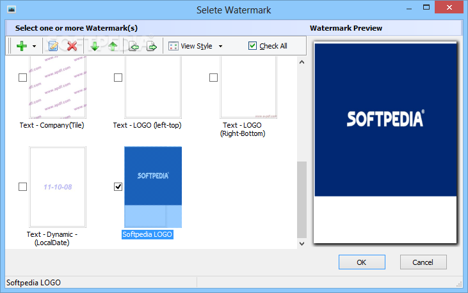Image resolution: width=468 pixels, height=293 pixels.
Task: Click the vertical scrollbar thumb
Action: [x=302, y=200]
